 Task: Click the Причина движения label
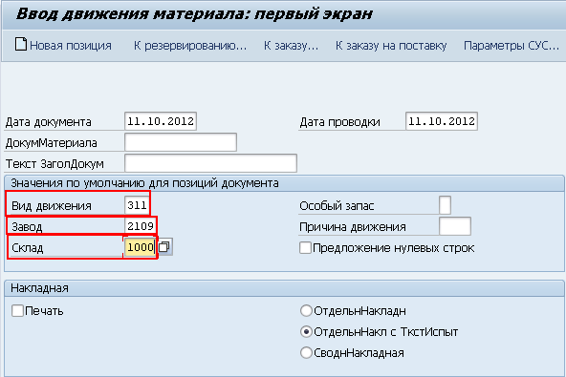pos(352,227)
